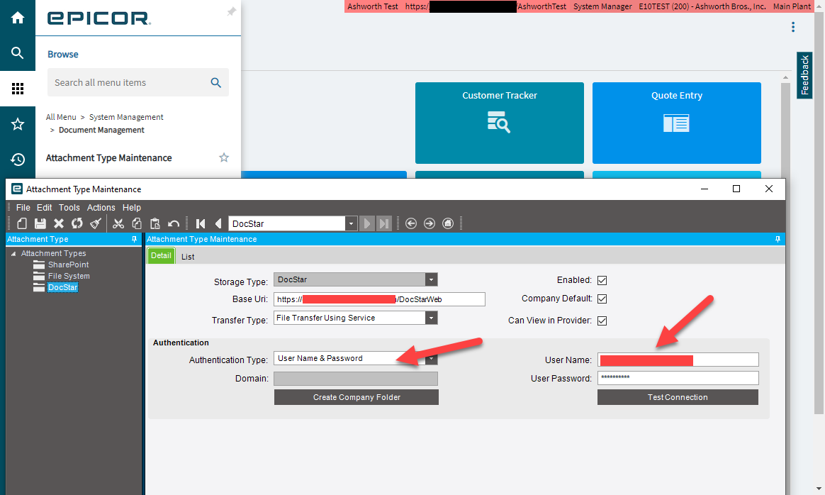825x495 pixels.
Task: Click the Refresh toolbar icon
Action: tap(77, 224)
